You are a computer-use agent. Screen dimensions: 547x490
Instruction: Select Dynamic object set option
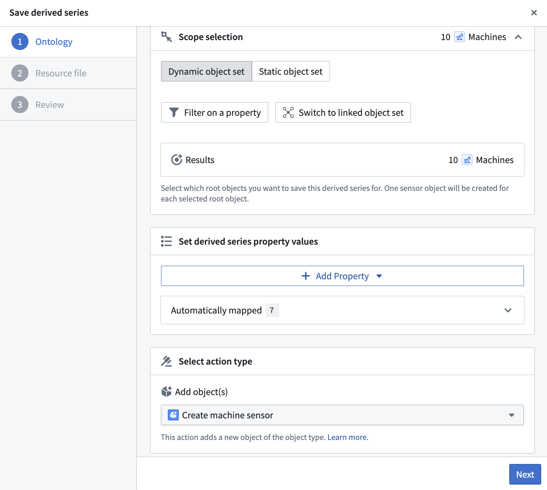(206, 71)
